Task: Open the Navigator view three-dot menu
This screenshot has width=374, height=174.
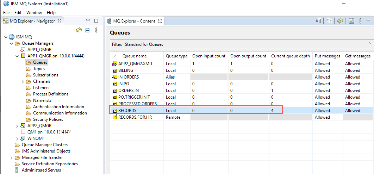Action: click(96, 30)
